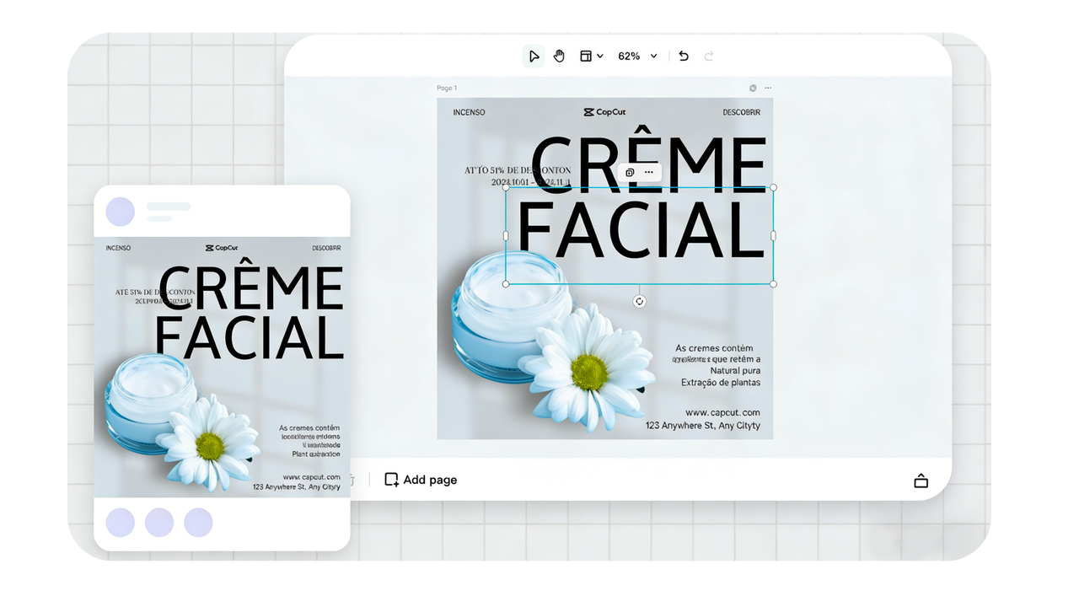Click the CapCut logo on the canvas

point(604,112)
